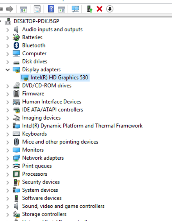The image size is (172, 221).
Task: Click the Show/Hide Action Pane toolbar icon
Action: pyautogui.click(x=62, y=9)
